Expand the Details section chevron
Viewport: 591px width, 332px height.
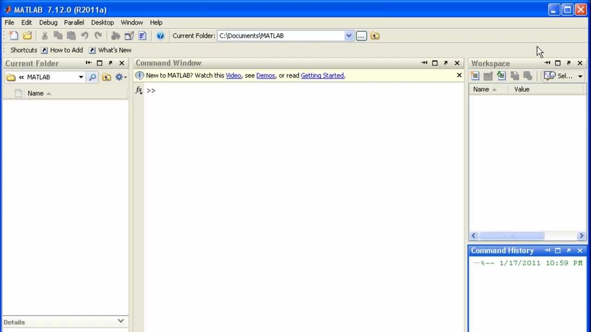point(121,321)
